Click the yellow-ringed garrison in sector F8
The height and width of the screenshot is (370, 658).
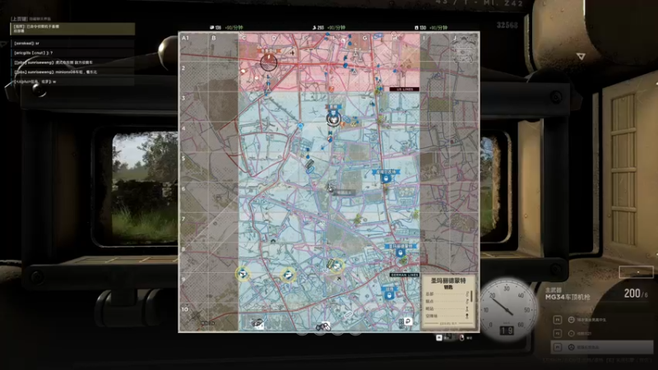coord(336,265)
